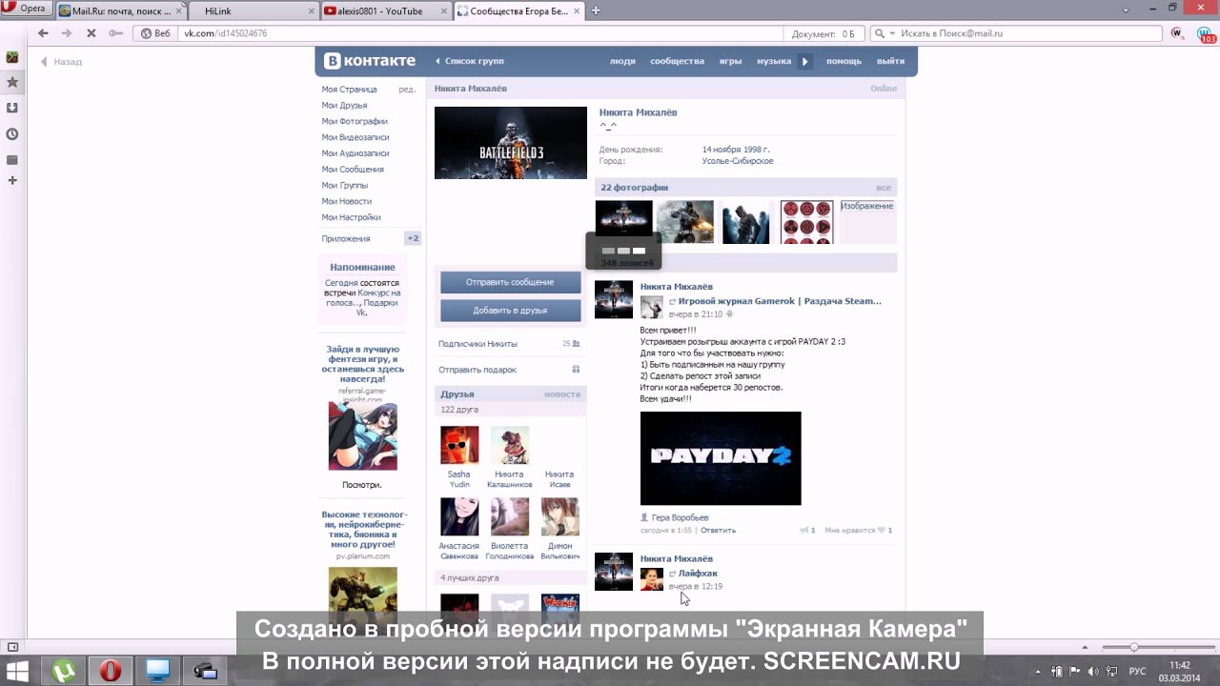Open the PAYDAY 2 post image
The width and height of the screenshot is (1220, 686).
pos(721,458)
